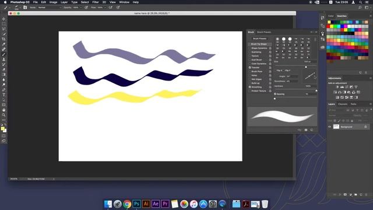Lock icon on Background layer
Screen dimensions: 373x210
(x=365, y=127)
